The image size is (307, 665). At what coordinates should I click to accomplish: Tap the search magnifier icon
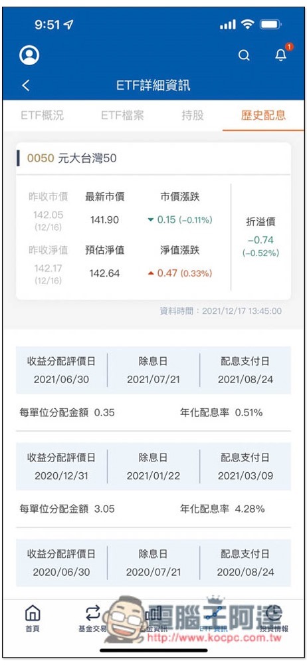pos(244,55)
